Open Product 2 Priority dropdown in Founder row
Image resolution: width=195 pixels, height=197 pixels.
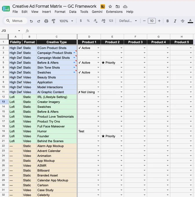[121, 136]
